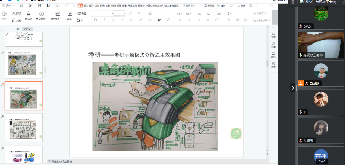This screenshot has width=345, height=165.
Task: Open the font name combo box
Action: point(102,13)
